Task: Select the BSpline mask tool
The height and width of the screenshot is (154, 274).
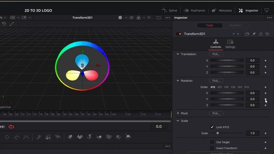Action: [26, 137]
